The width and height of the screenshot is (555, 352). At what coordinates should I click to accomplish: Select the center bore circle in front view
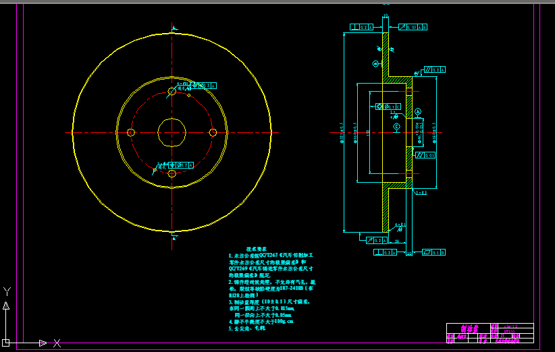coord(171,133)
